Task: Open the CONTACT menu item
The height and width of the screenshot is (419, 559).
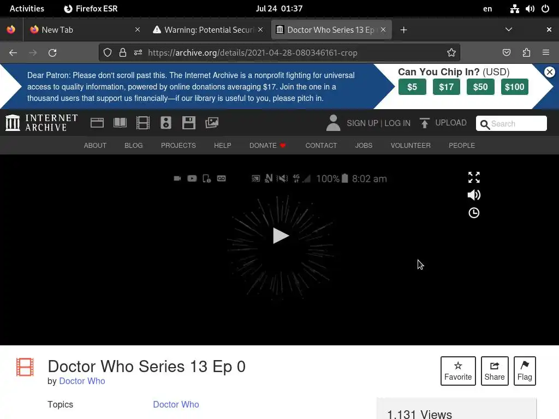Action: (321, 145)
